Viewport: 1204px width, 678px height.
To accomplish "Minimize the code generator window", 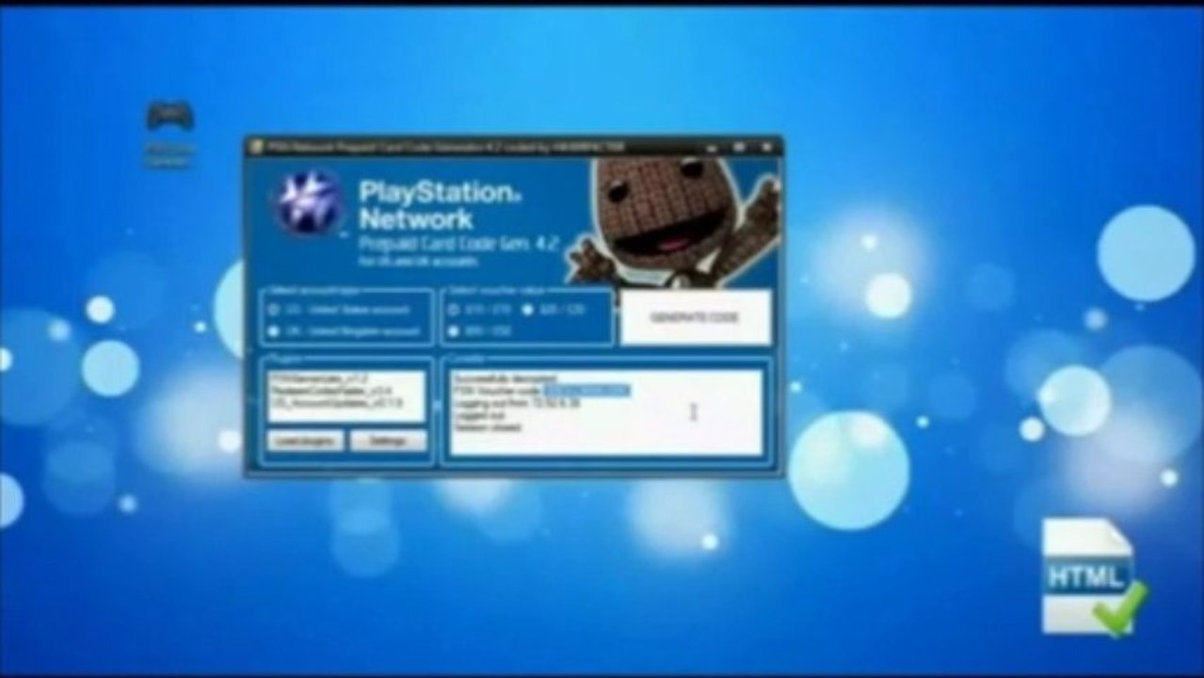I will click(713, 147).
